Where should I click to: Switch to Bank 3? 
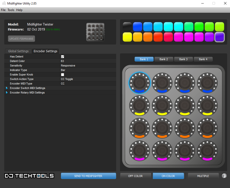(x=183, y=59)
